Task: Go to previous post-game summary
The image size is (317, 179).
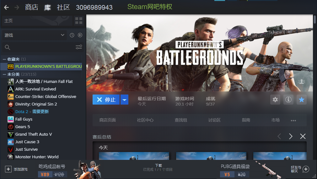Action: [279, 136]
